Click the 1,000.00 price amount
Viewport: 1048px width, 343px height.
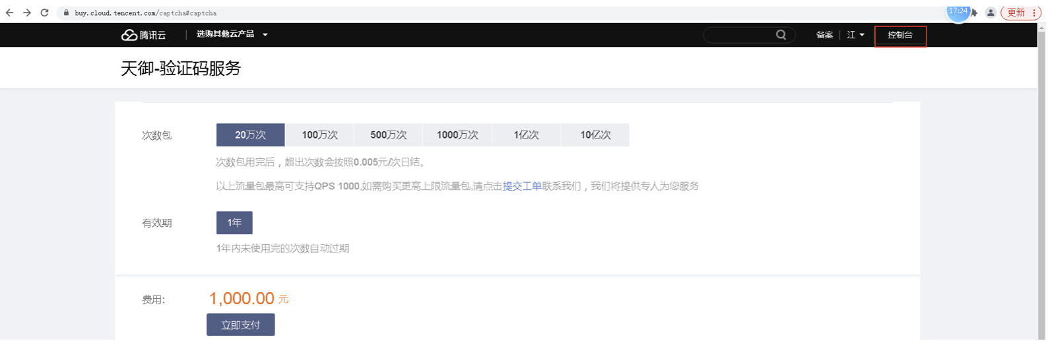[x=242, y=299]
